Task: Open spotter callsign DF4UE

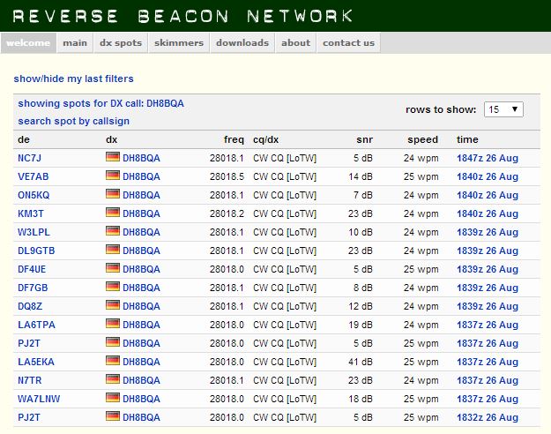Action: 32,269
